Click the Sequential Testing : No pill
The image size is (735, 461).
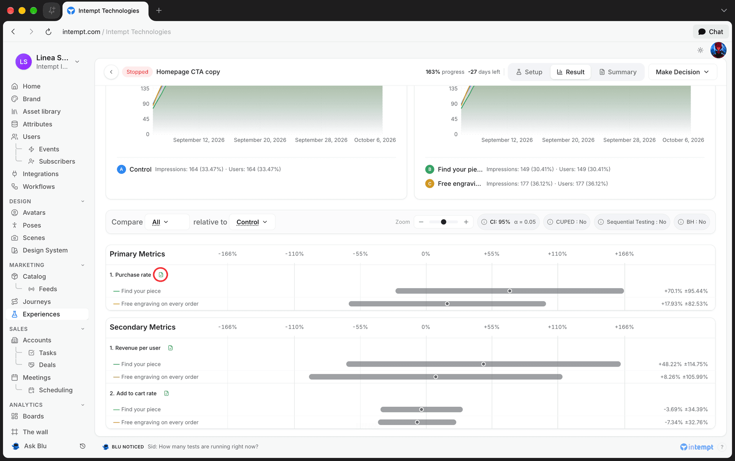[x=632, y=222]
